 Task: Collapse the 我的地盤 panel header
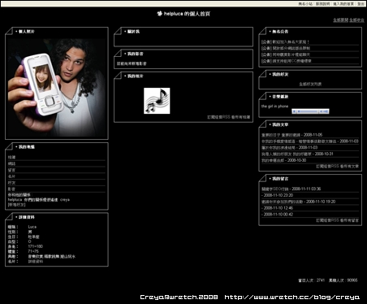coord(27,147)
